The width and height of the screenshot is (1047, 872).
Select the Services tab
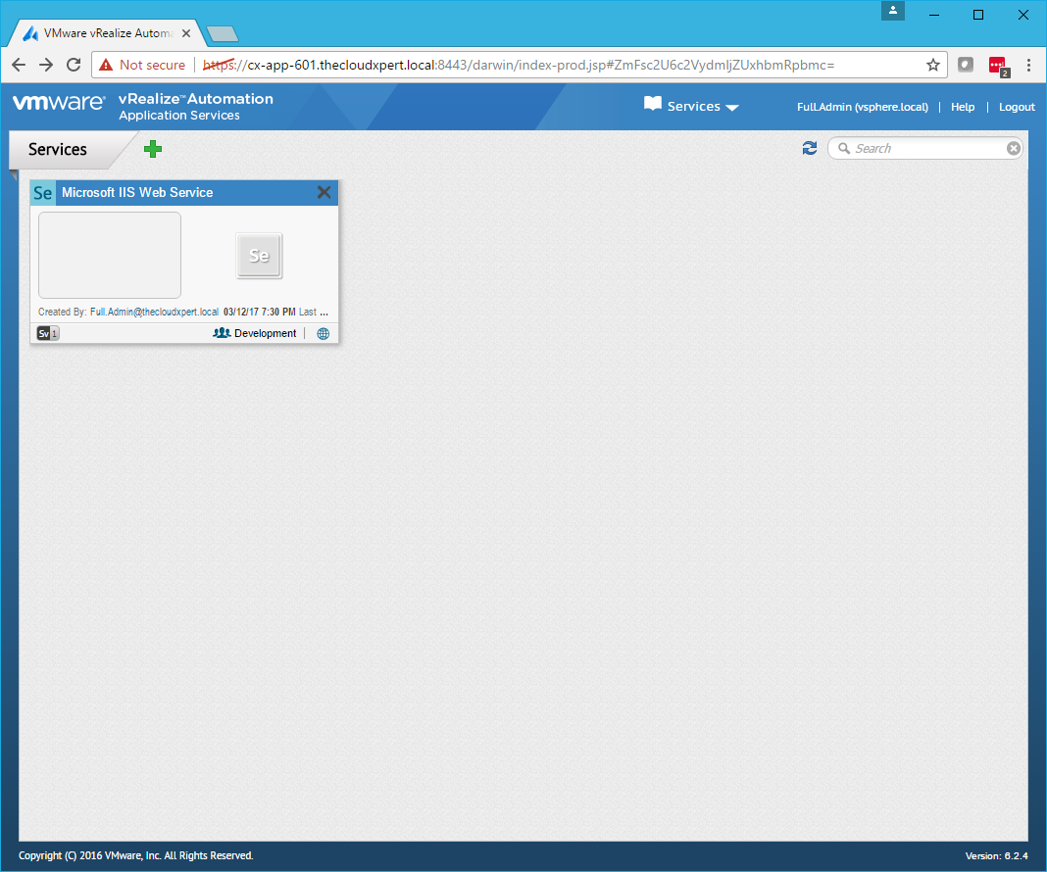click(58, 149)
